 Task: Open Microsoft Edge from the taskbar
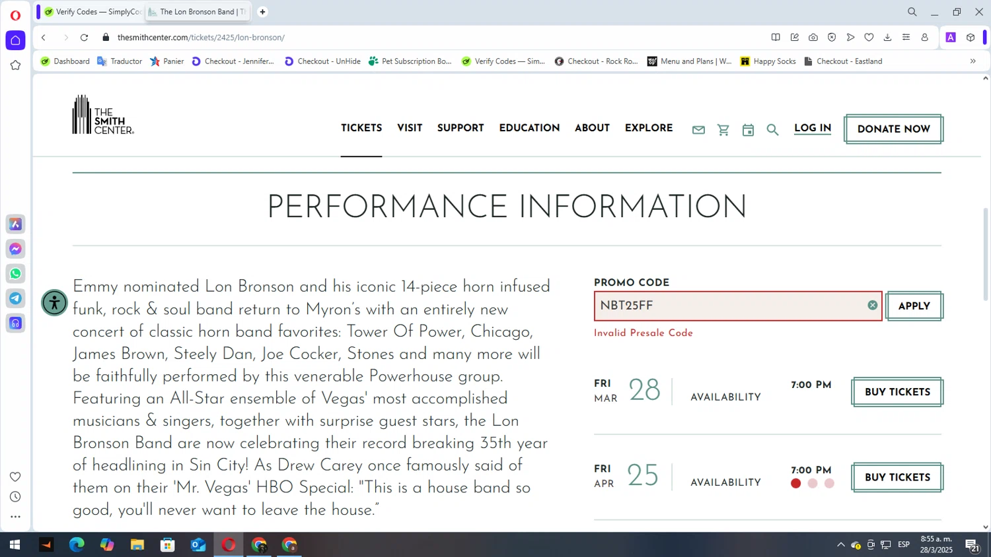click(x=77, y=545)
